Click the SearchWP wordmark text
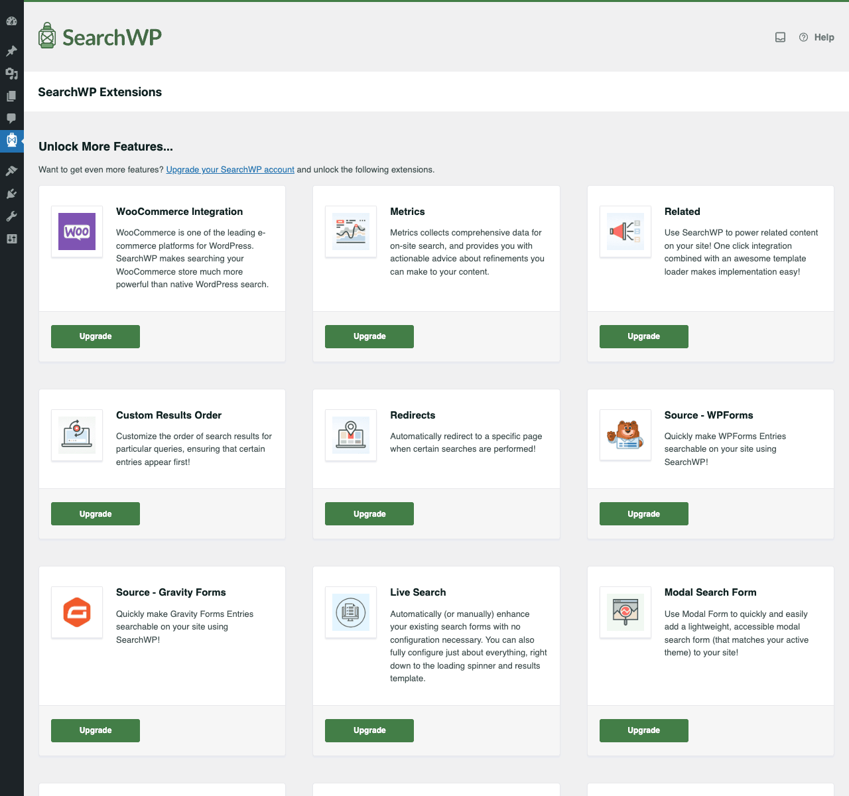The height and width of the screenshot is (796, 849). (112, 37)
